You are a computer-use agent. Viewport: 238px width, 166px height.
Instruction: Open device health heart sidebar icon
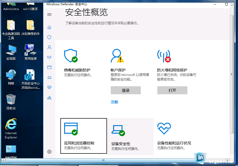click(x=49, y=88)
